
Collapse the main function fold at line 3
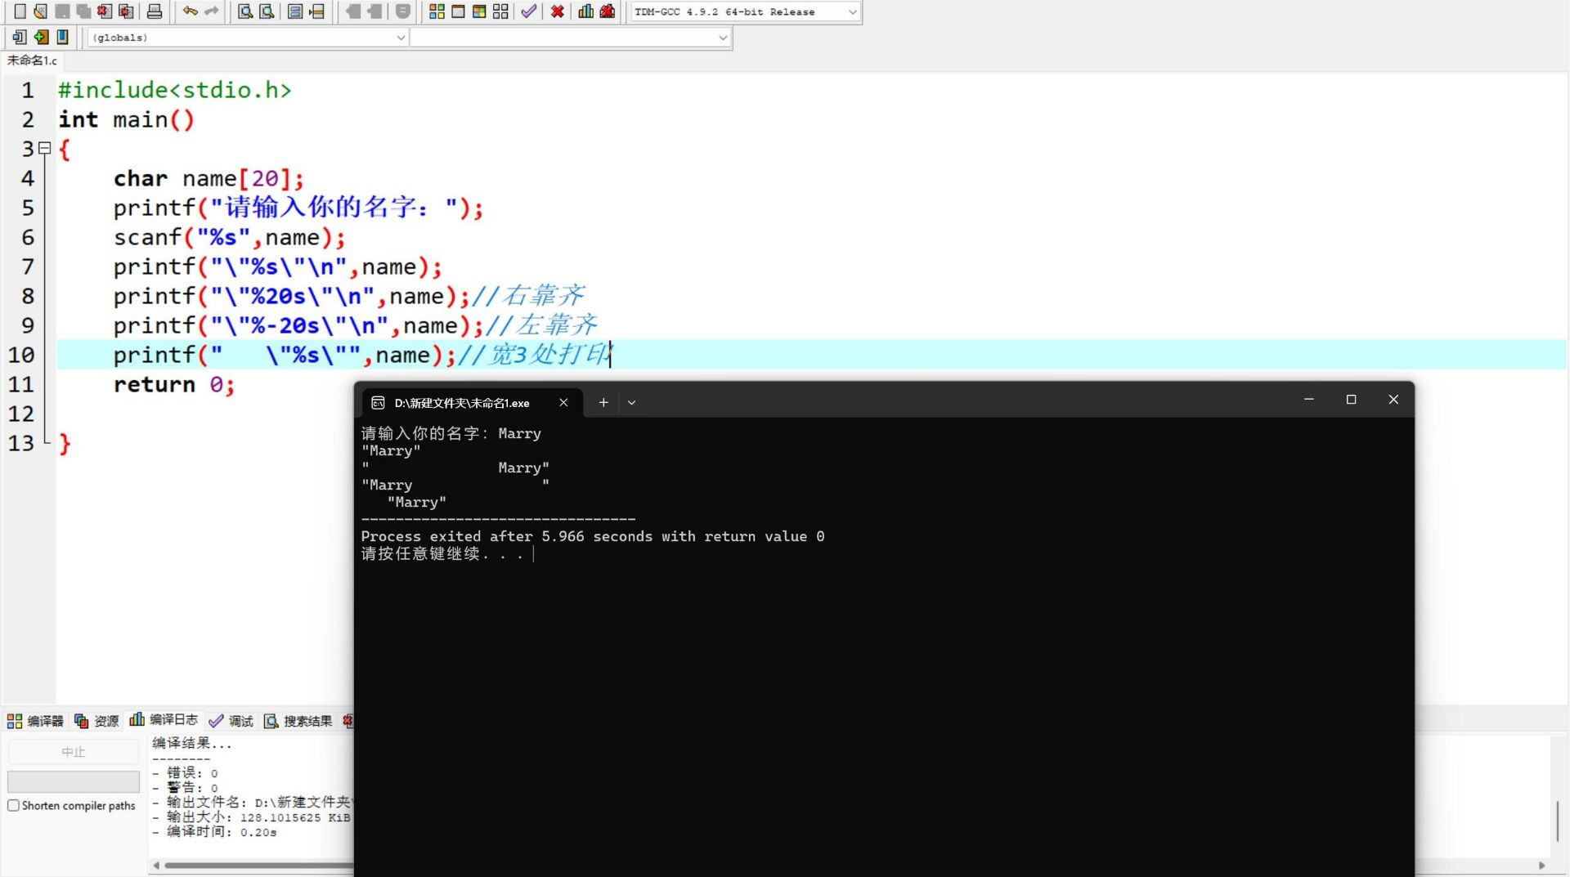(x=45, y=148)
